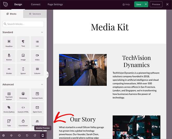Select the Video block
This screenshot has height=139, width=172.
click(x=37, y=57)
